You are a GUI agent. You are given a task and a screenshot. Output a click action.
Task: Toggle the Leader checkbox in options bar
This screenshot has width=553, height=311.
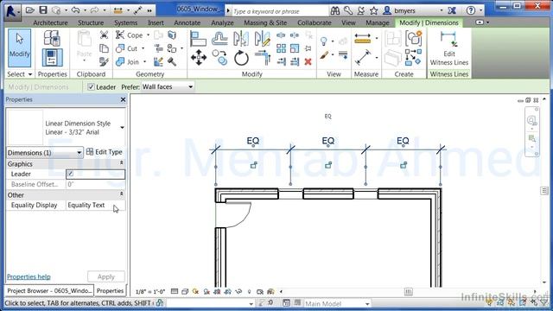click(x=91, y=86)
